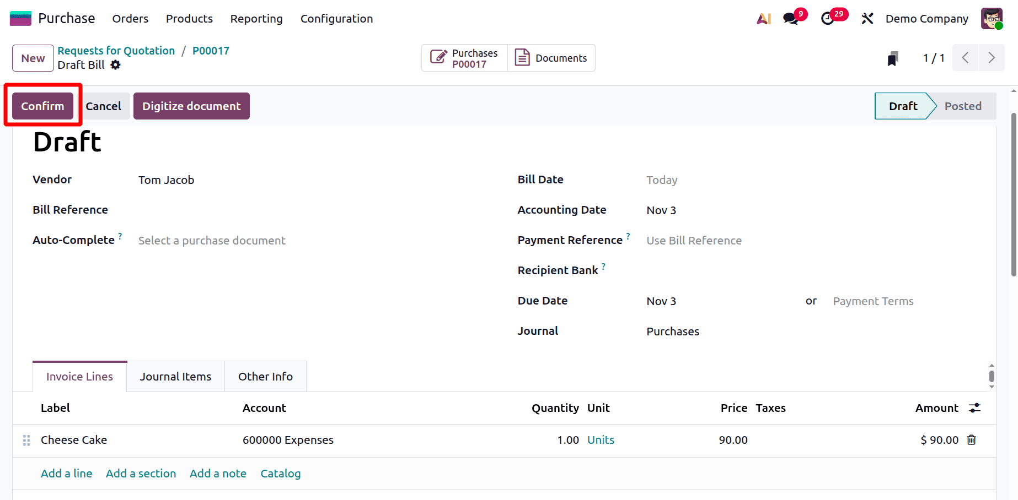Open the Auto-Complete purchase document selector
1018x500 pixels.
[212, 240]
